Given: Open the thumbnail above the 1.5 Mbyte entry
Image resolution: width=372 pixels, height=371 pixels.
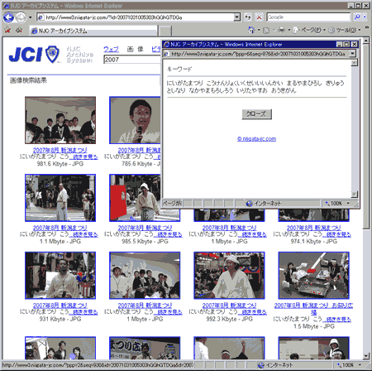Looking at the screenshot, I should [x=313, y=275].
